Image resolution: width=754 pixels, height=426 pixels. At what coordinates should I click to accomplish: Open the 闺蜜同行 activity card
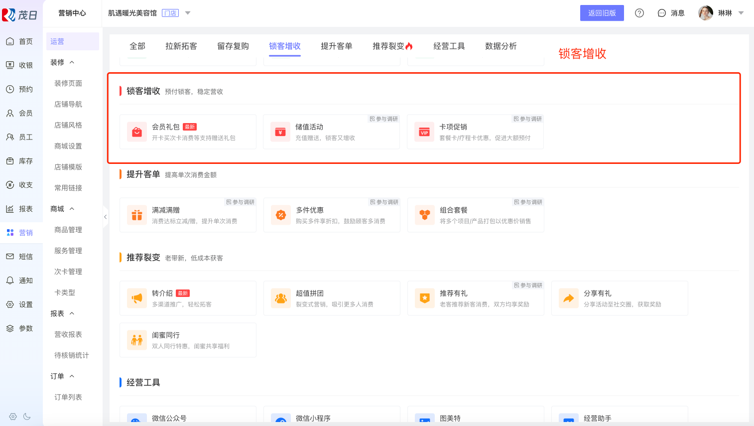(188, 340)
